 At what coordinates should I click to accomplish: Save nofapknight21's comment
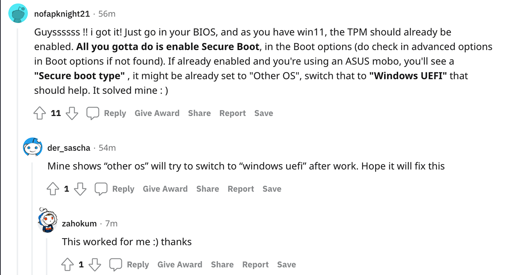point(264,114)
